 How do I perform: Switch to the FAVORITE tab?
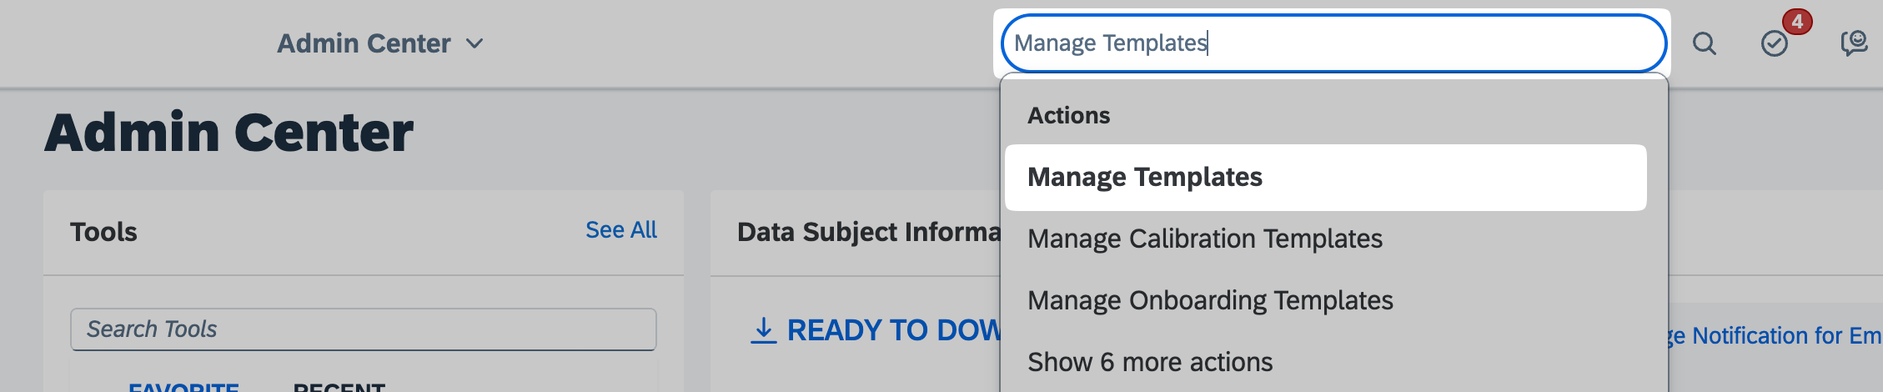(x=183, y=387)
